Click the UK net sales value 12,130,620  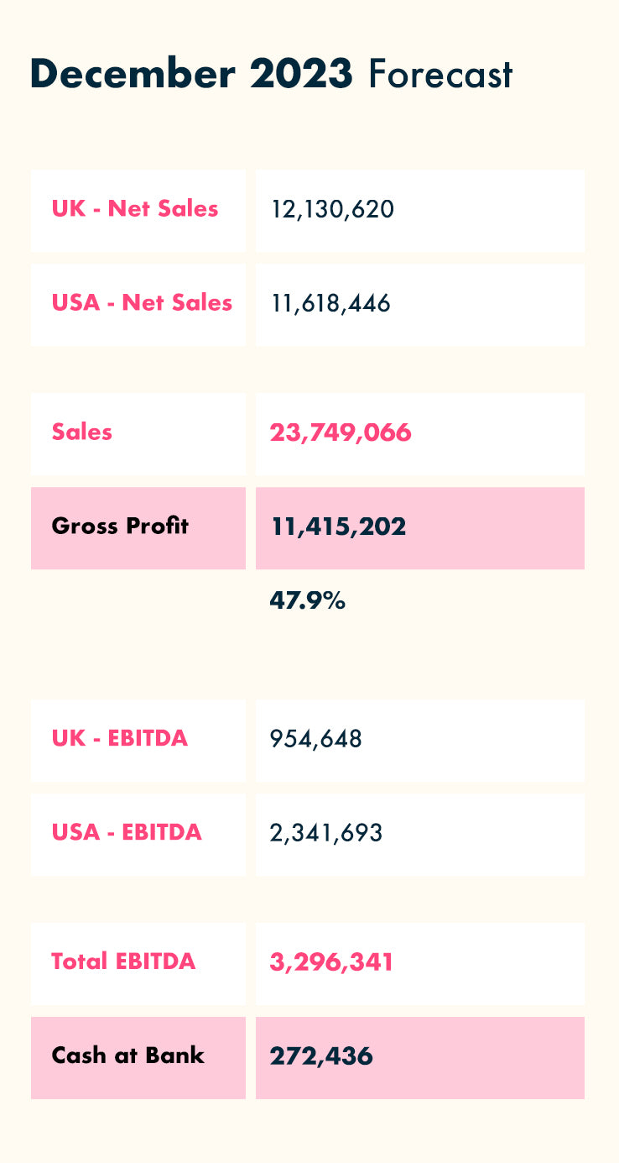[x=332, y=209]
